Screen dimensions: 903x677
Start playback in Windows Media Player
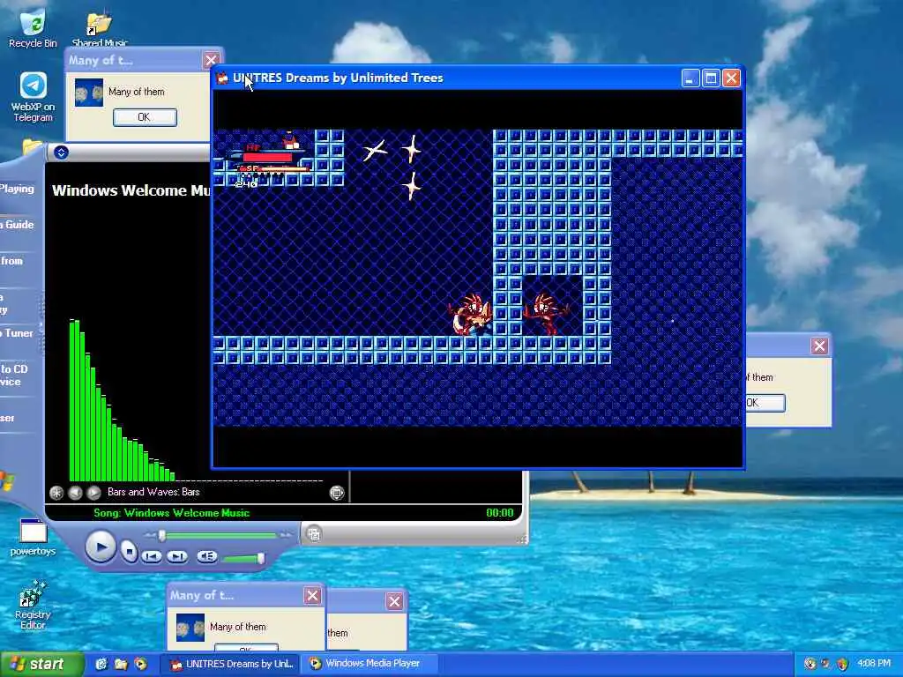click(x=101, y=547)
